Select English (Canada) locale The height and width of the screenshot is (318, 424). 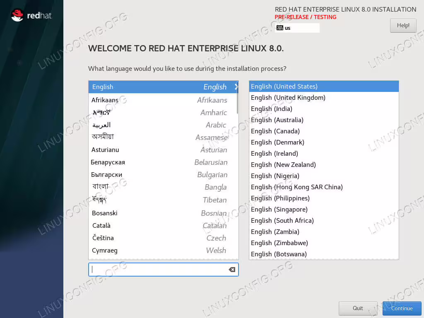click(324, 131)
